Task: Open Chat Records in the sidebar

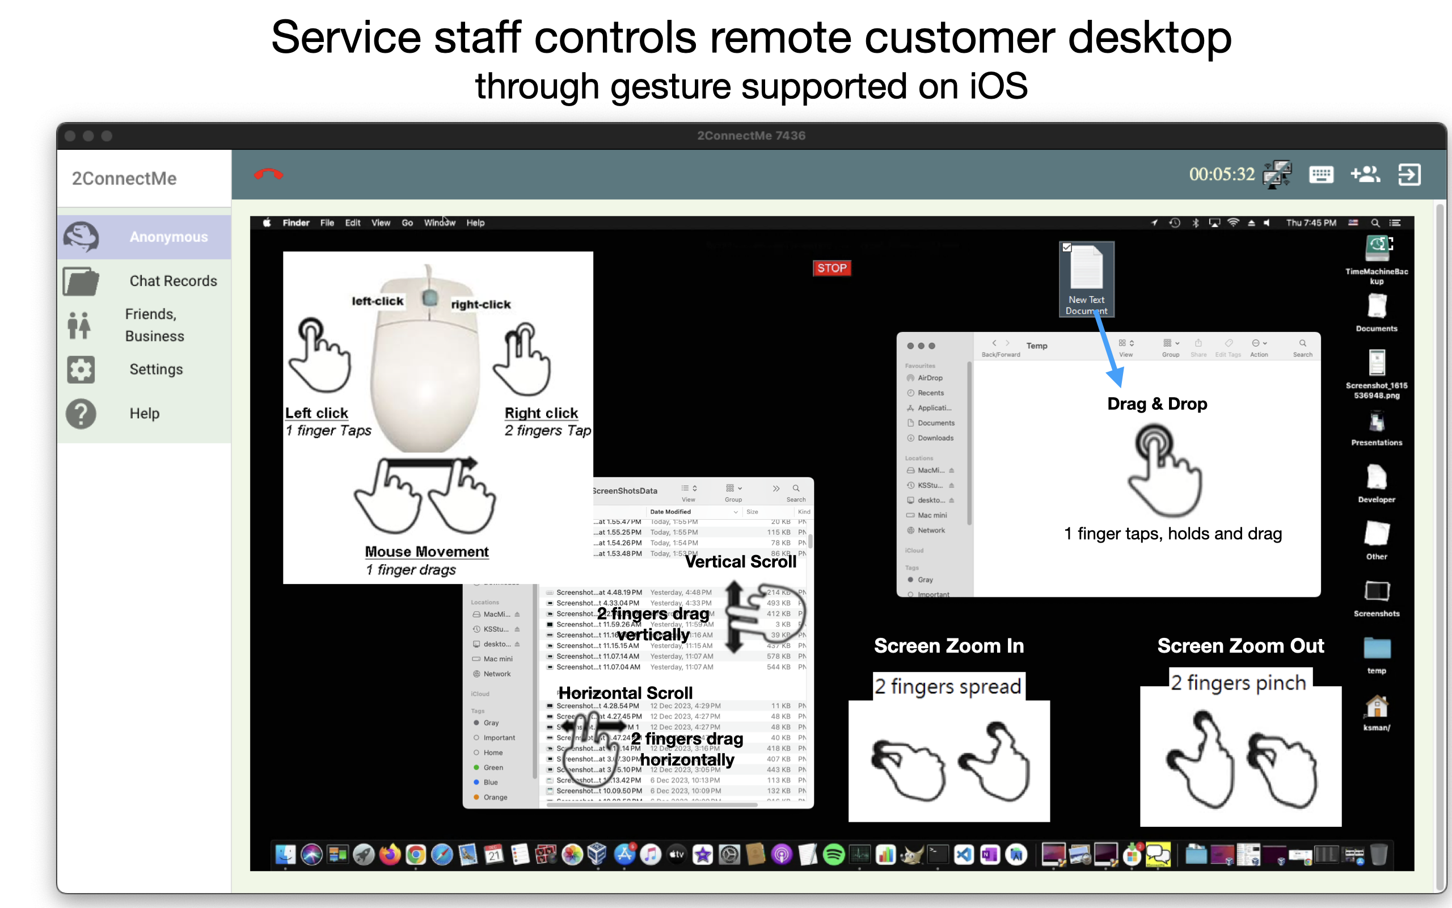Action: (x=145, y=281)
